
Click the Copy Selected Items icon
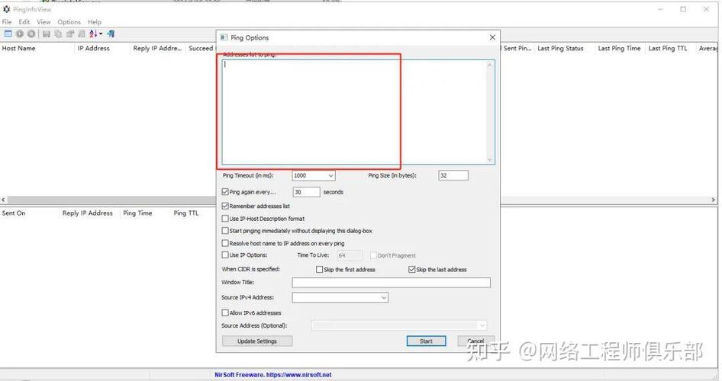[58, 34]
